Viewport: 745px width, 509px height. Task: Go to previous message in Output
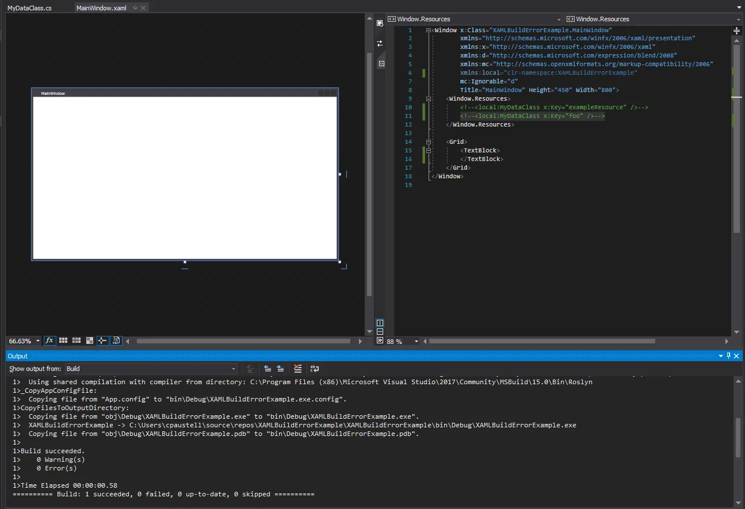click(x=268, y=369)
